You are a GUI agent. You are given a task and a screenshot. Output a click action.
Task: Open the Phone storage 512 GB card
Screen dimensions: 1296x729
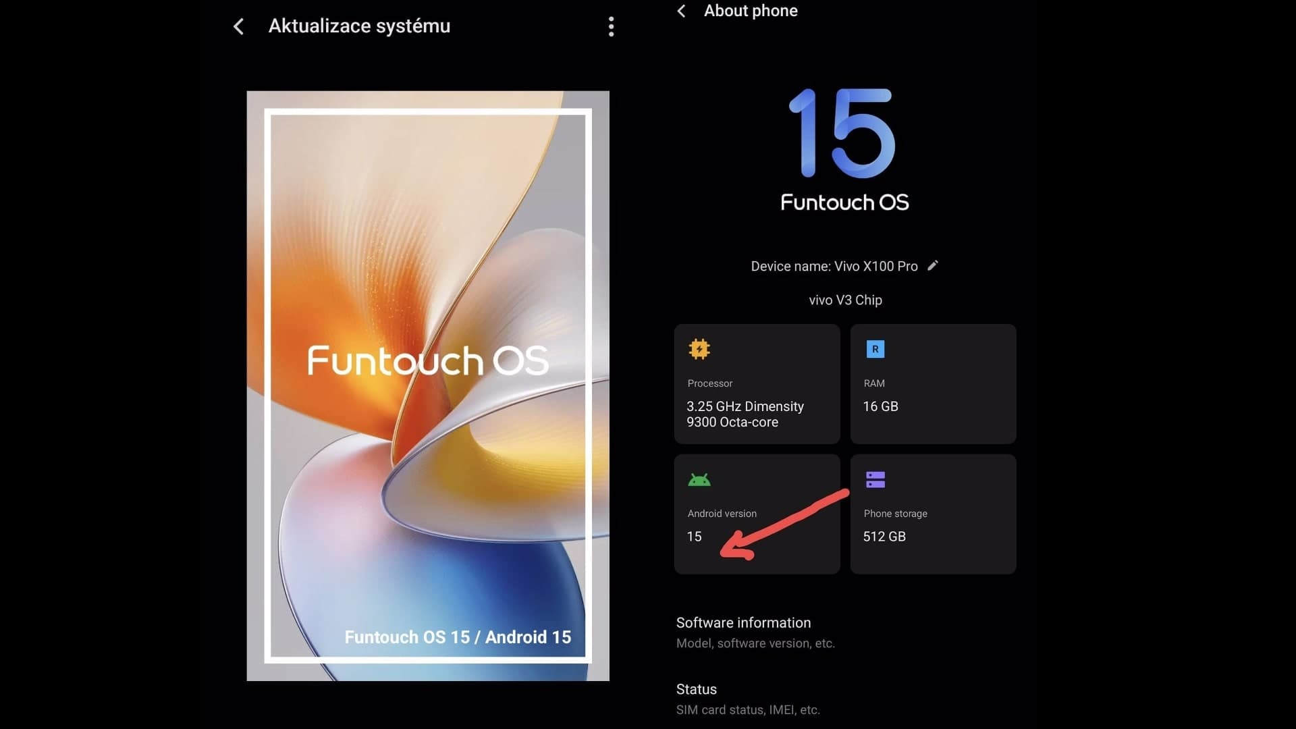pos(933,514)
